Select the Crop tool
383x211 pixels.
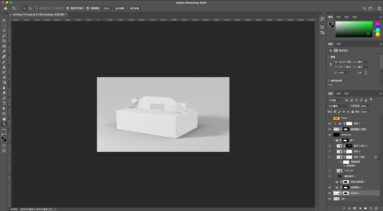[4, 41]
